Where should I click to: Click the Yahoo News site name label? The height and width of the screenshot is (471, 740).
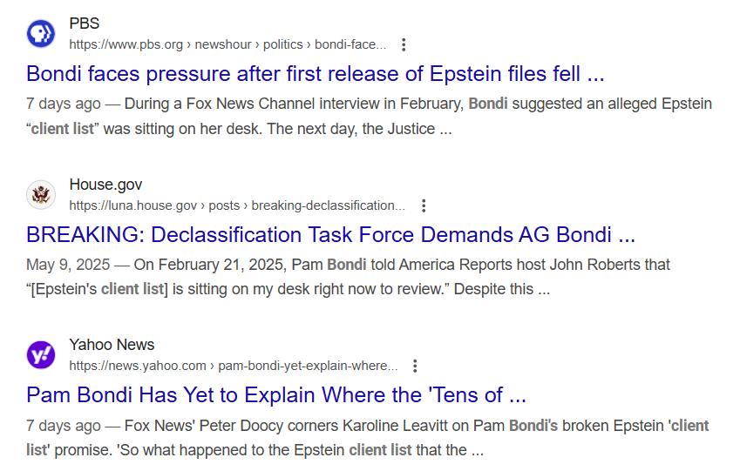(x=112, y=345)
